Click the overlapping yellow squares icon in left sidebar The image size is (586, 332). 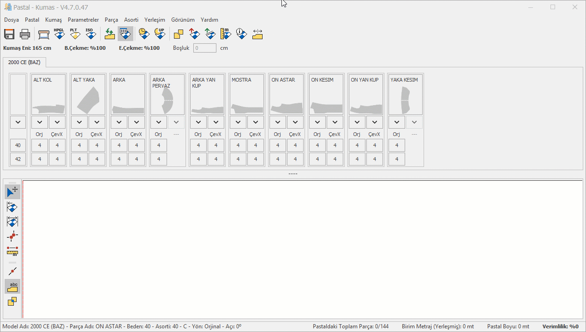click(12, 302)
